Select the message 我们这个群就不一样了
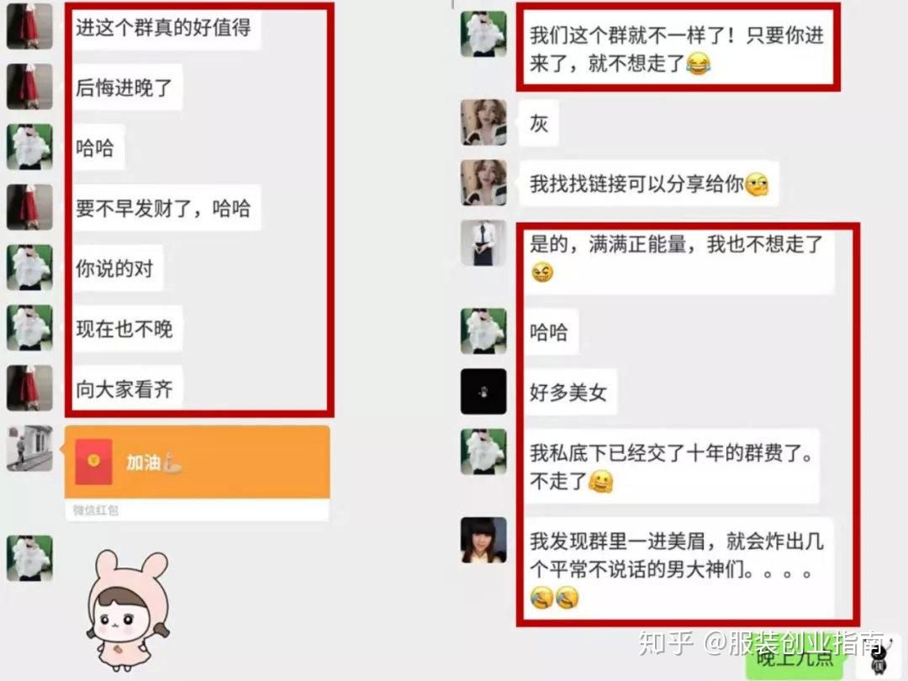 point(676,49)
